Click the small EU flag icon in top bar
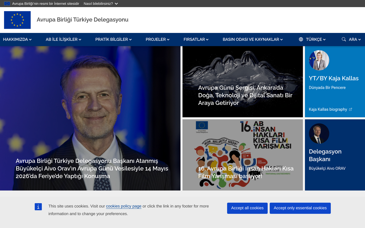 click(x=7, y=4)
